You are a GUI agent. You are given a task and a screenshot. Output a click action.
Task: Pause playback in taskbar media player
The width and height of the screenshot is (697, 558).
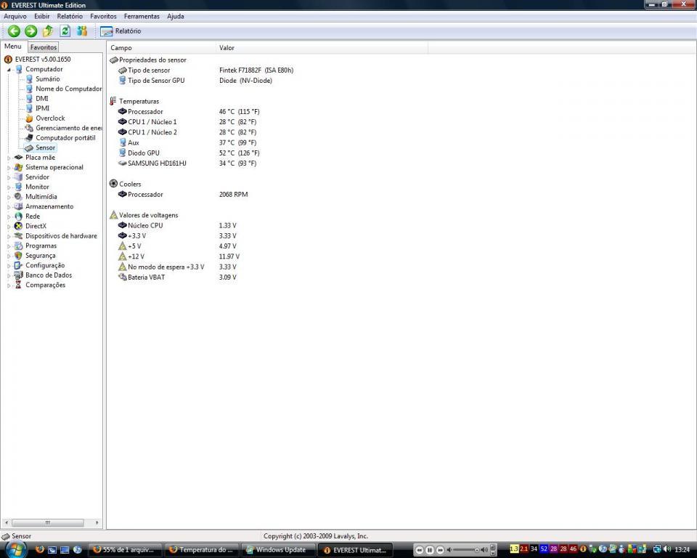coord(429,551)
